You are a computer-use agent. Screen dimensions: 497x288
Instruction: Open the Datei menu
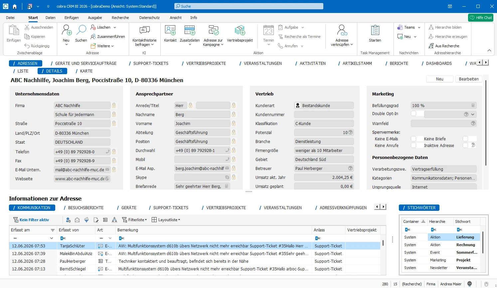tap(10, 18)
